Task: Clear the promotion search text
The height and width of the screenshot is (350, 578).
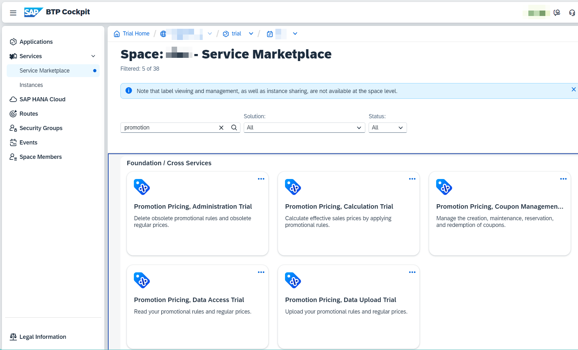Action: coord(221,128)
